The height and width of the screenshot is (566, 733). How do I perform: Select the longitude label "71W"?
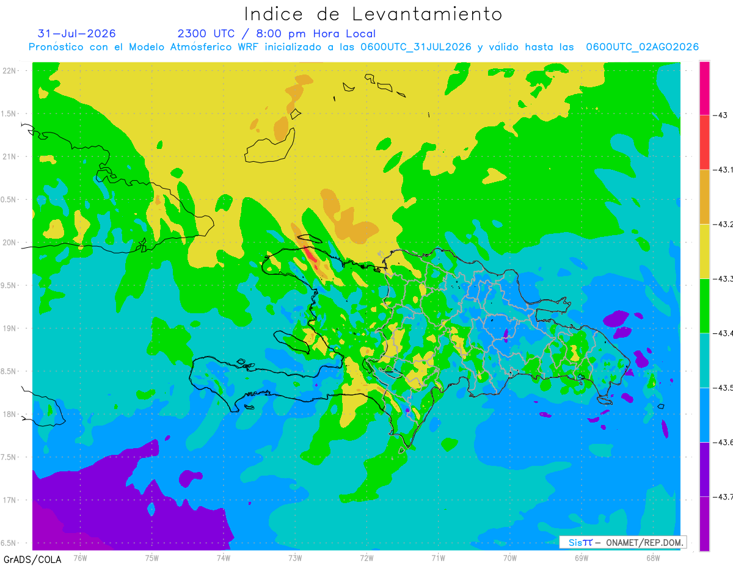pos(438,557)
